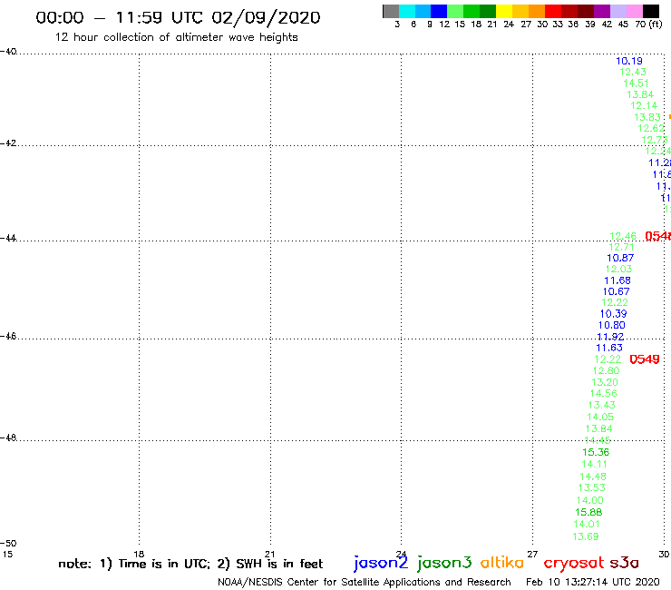The width and height of the screenshot is (671, 590).
Task: Click the dark green value 15.36
Action: [596, 452]
